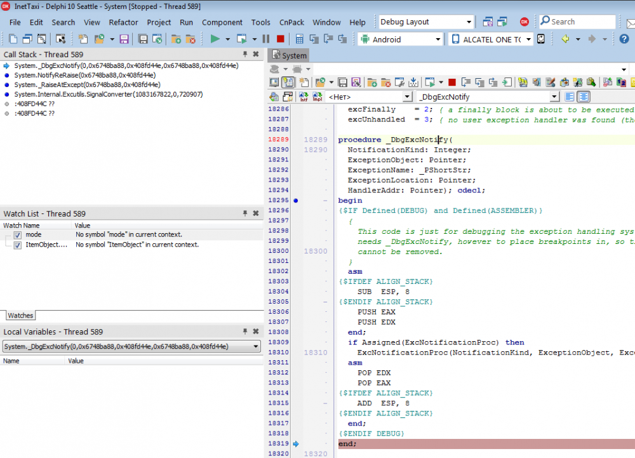The width and height of the screenshot is (635, 458).
Task: Pin the Local Variables panel
Action: [245, 331]
